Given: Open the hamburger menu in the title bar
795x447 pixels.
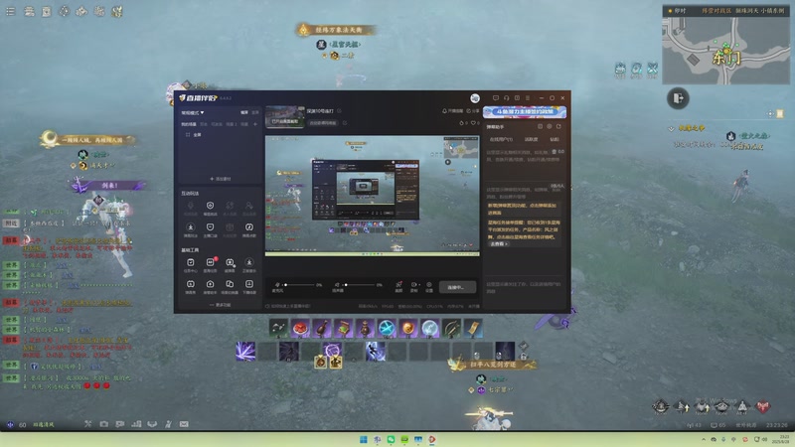Looking at the screenshot, I should [x=528, y=98].
